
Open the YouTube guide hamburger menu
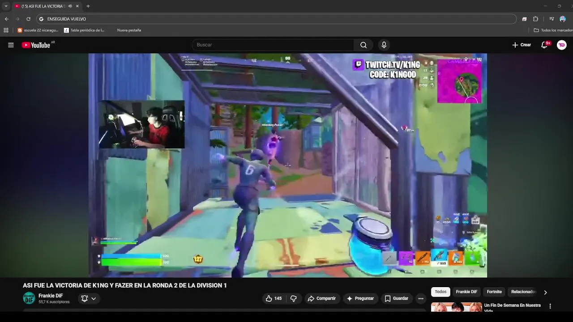(x=11, y=45)
